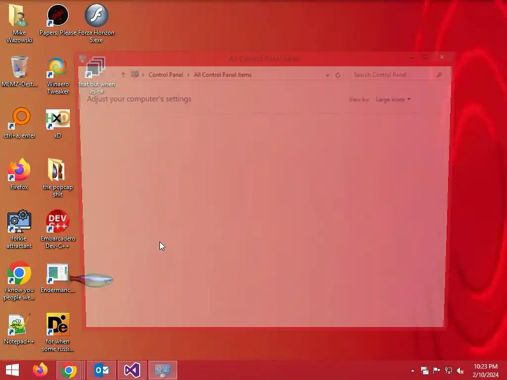Open Outlook from the taskbar
This screenshot has width=507, height=380.
coord(101,370)
